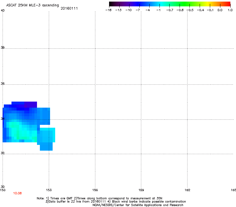236x207 pixels.
Task: Click the longitude axis label 156
Action: 95,190
